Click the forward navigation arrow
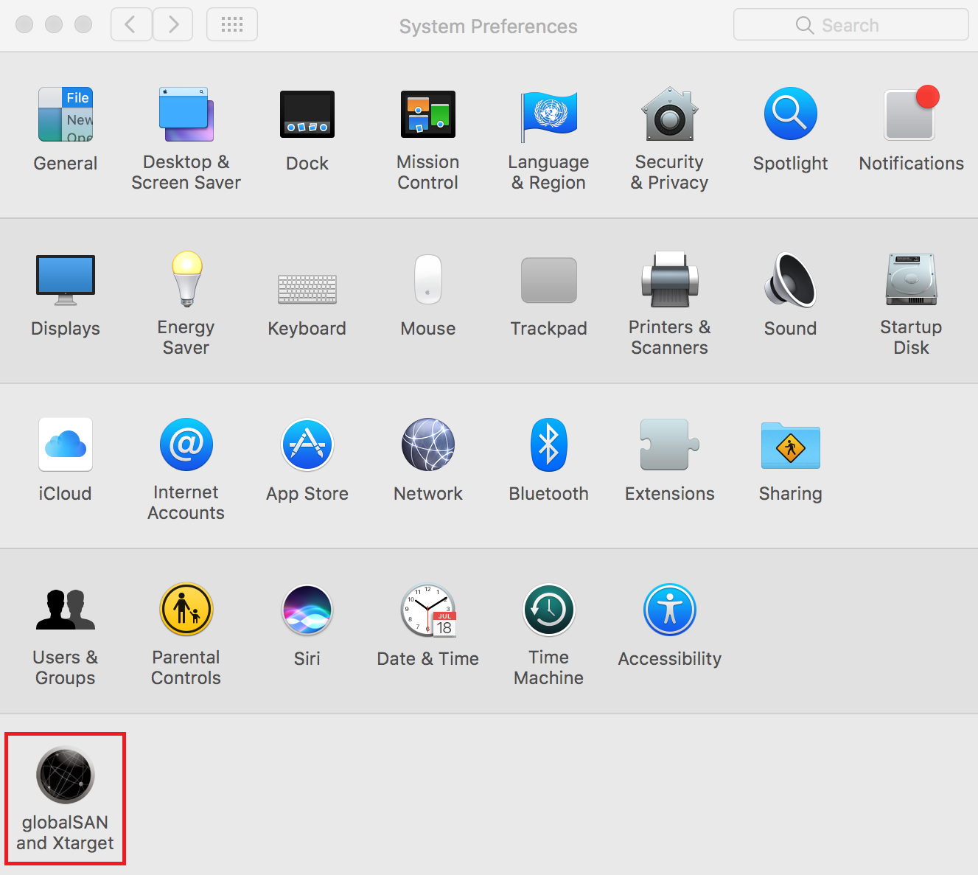This screenshot has height=875, width=978. [173, 25]
